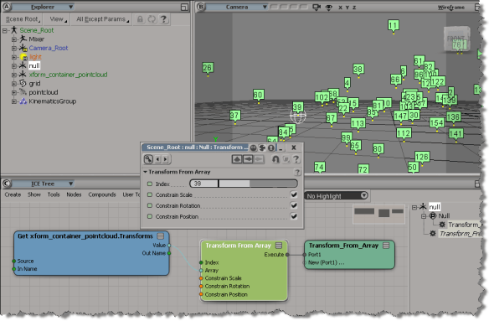The image size is (489, 321).
Task: Click the viewport camera icon menu
Action: coord(317,8)
